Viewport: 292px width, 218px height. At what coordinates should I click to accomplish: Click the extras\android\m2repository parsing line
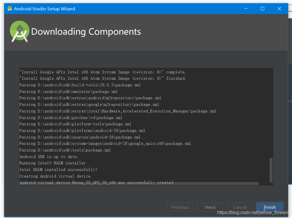click(x=90, y=98)
